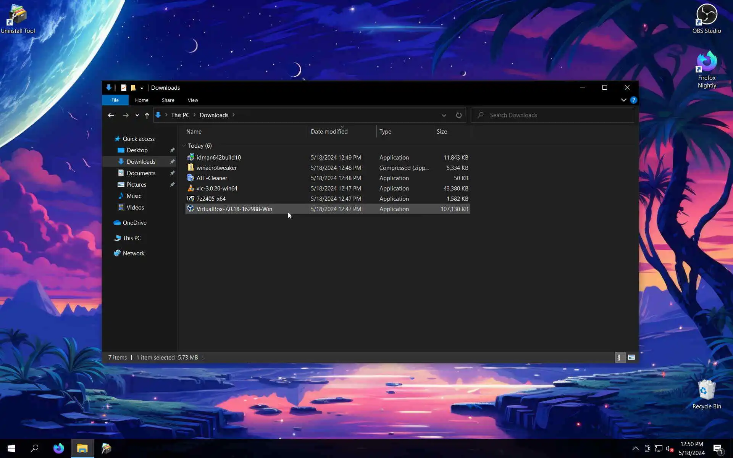
Task: Select Documents in Quick access
Action: point(141,173)
